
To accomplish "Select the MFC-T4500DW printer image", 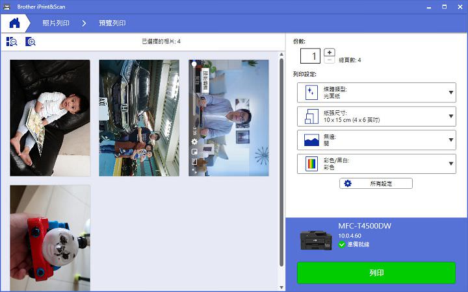I will click(x=316, y=240).
